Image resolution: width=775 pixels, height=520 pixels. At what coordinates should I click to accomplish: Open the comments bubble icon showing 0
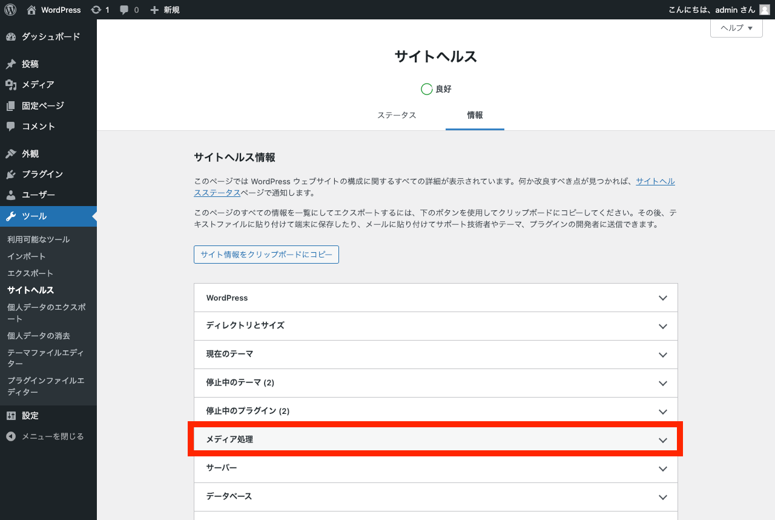[124, 10]
